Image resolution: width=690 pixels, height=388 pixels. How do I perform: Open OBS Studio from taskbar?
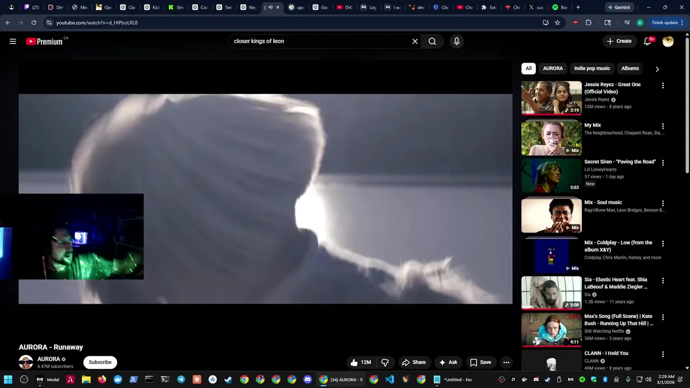tap(24, 379)
